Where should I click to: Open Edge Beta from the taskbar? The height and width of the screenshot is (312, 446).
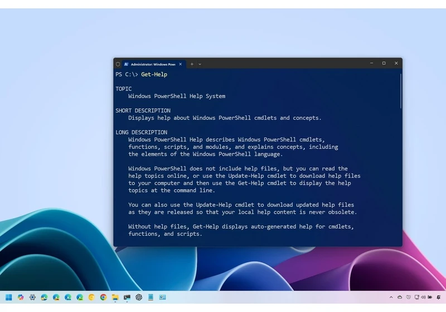(x=68, y=297)
